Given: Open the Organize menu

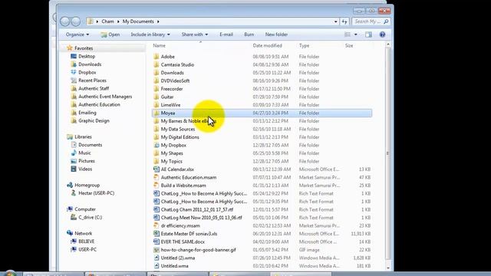Looking at the screenshot, I should (77, 34).
